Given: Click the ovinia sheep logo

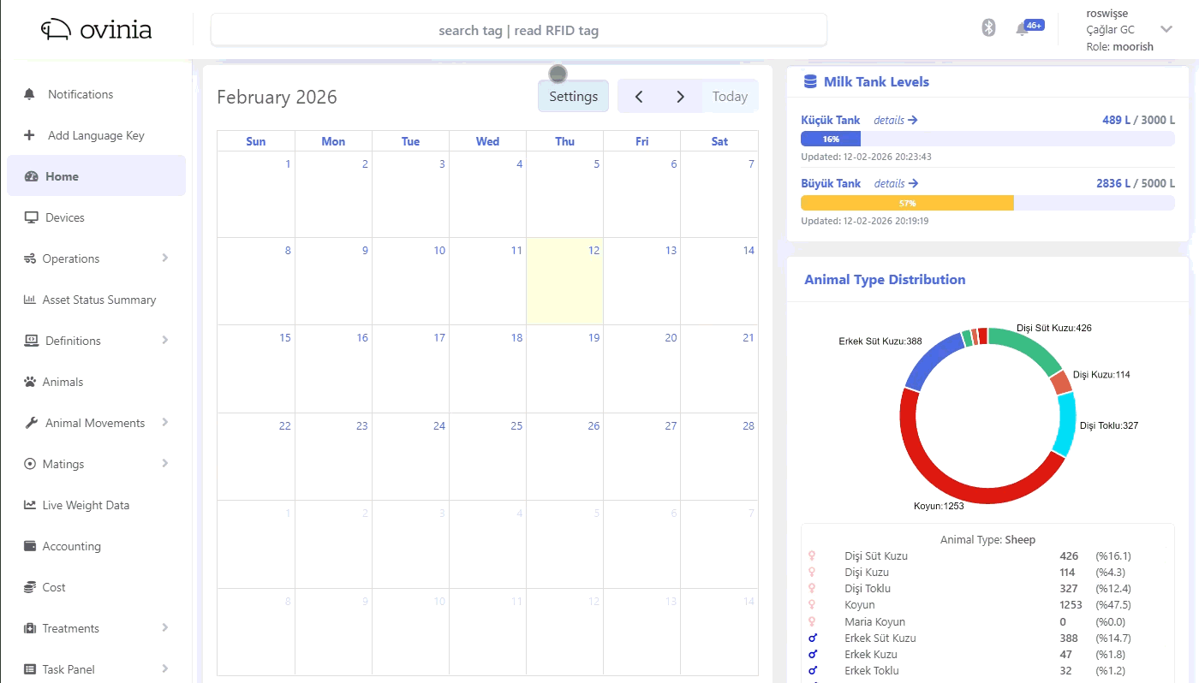Looking at the screenshot, I should (58, 30).
